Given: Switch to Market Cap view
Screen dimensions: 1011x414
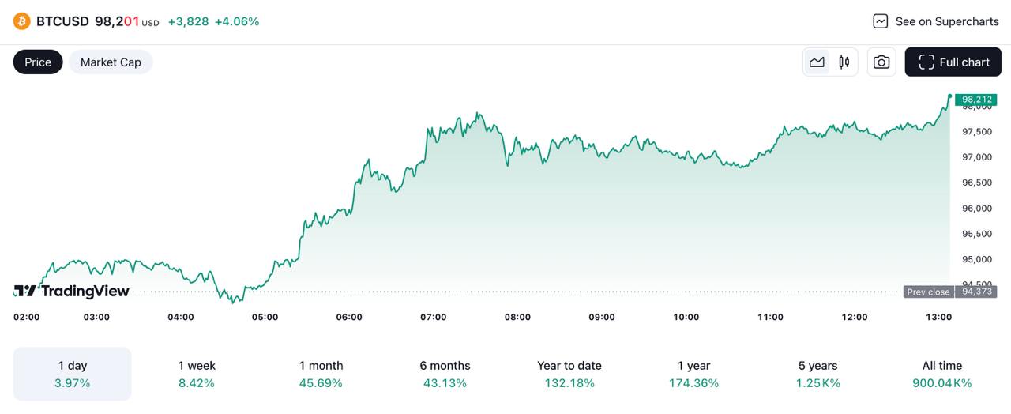Looking at the screenshot, I should [111, 62].
